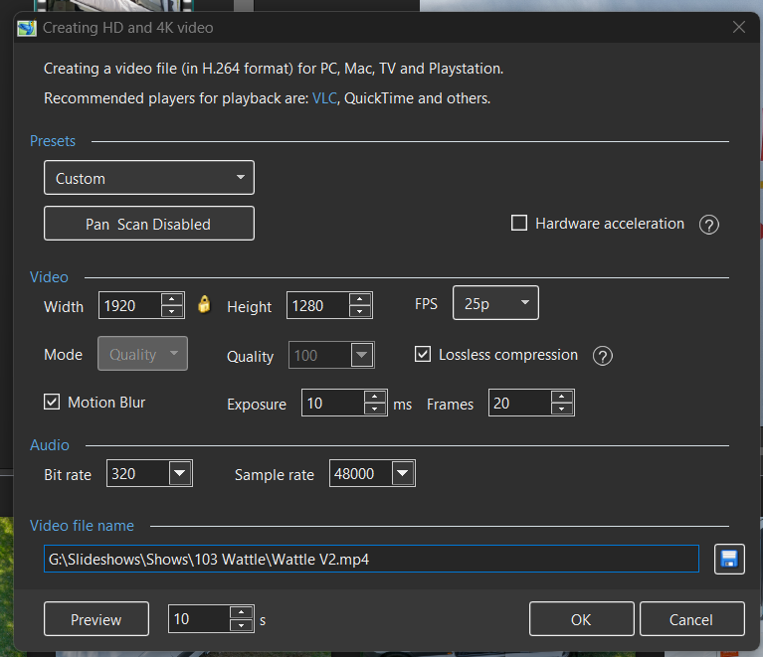Confirm with the OK button
This screenshot has width=763, height=657.
581,619
